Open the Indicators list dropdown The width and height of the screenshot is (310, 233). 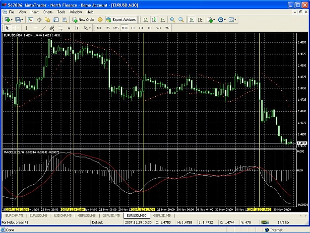pyautogui.click(x=211, y=20)
